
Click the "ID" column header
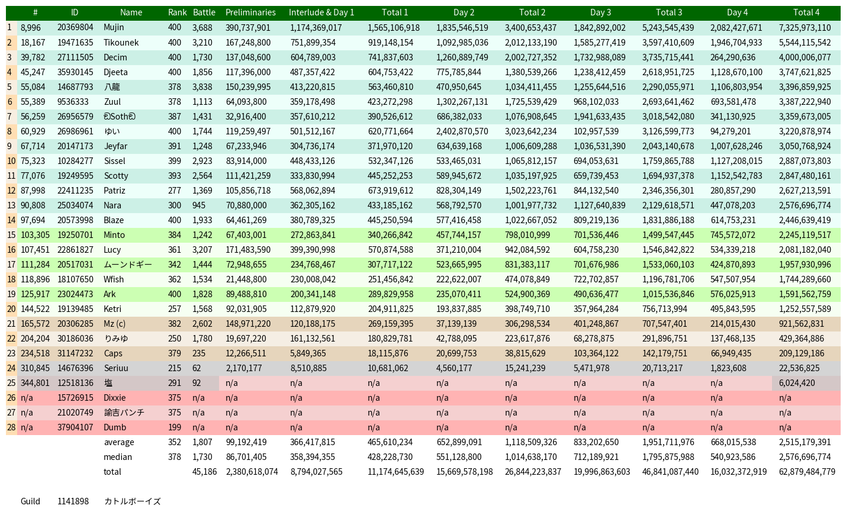[75, 12]
